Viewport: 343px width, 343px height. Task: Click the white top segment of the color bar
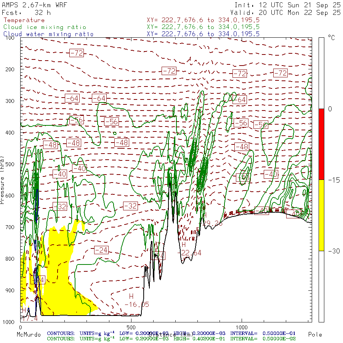(321, 73)
